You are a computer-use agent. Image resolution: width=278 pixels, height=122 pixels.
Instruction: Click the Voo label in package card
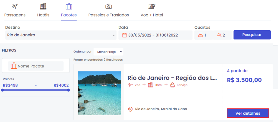pyautogui.click(x=137, y=85)
